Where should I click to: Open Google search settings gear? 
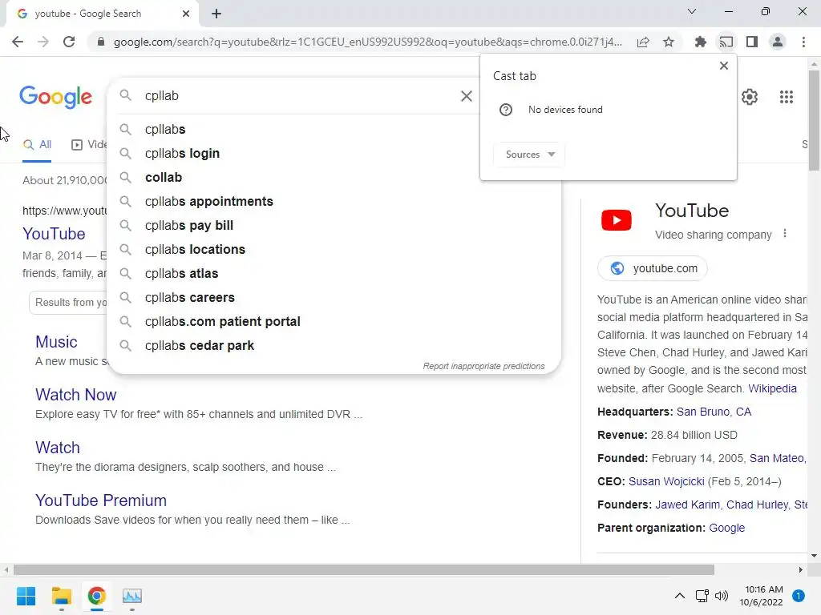pos(750,97)
